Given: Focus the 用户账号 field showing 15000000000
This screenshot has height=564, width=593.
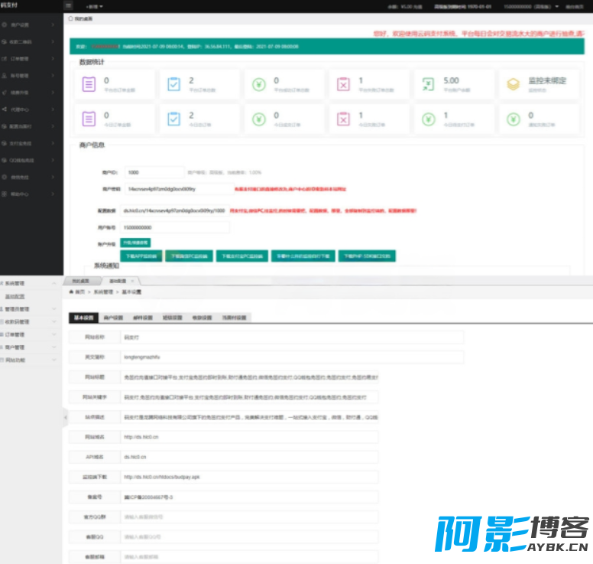Looking at the screenshot, I should click(175, 227).
